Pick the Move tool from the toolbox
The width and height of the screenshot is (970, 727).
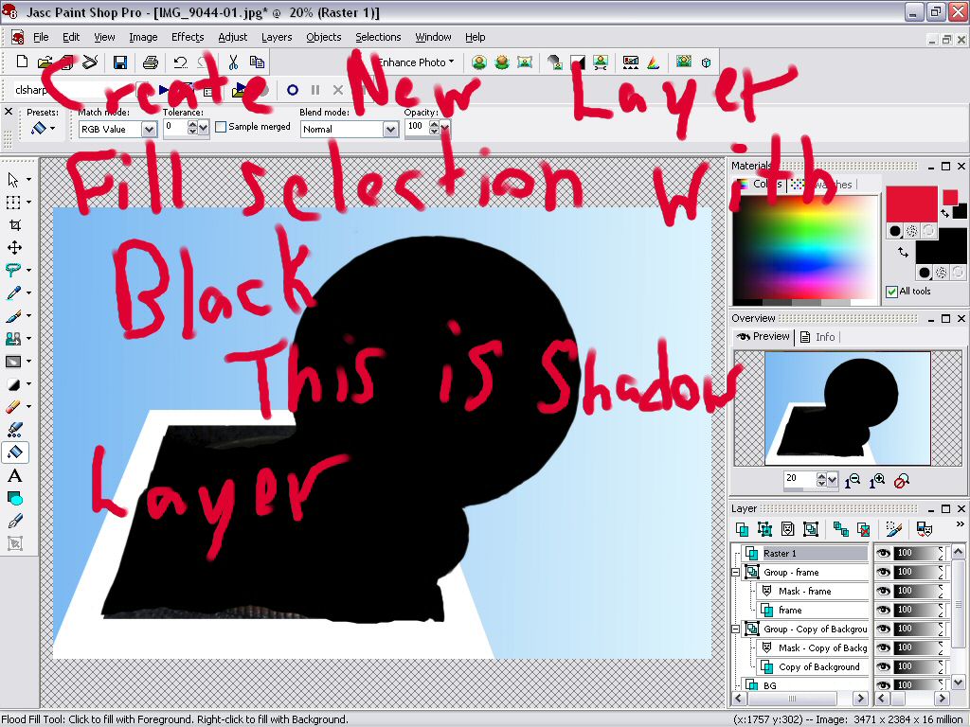pos(14,247)
